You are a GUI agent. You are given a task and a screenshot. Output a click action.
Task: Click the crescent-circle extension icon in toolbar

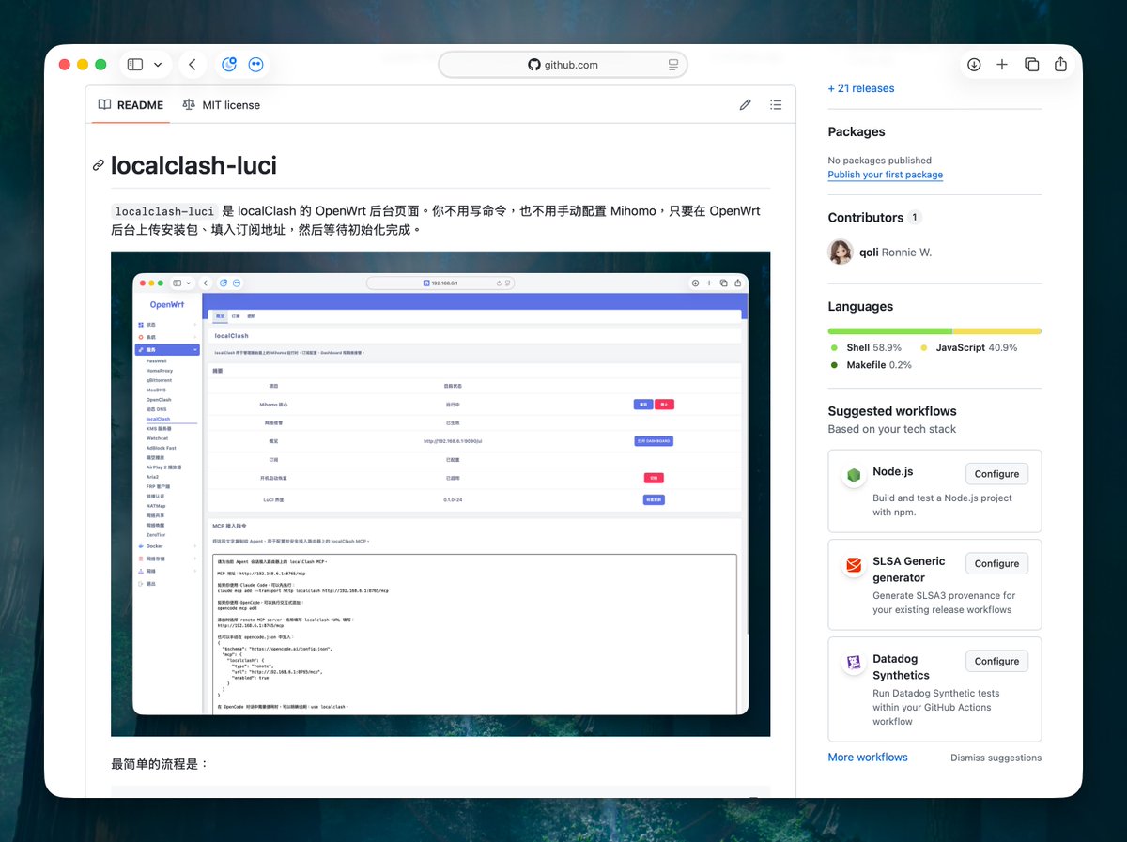[x=229, y=65]
